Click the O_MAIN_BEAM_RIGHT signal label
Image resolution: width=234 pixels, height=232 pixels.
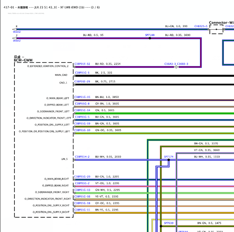[x=57, y=179]
